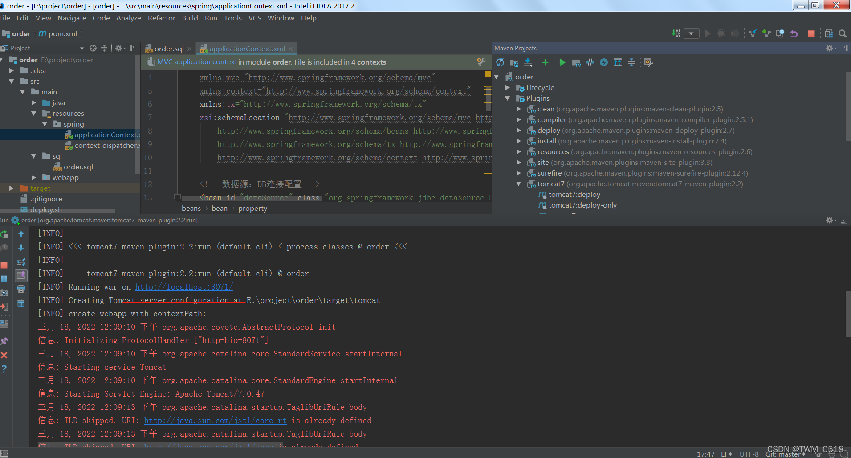The height and width of the screenshot is (458, 851).
Task: Open Run panel help question mark
Action: (4, 369)
